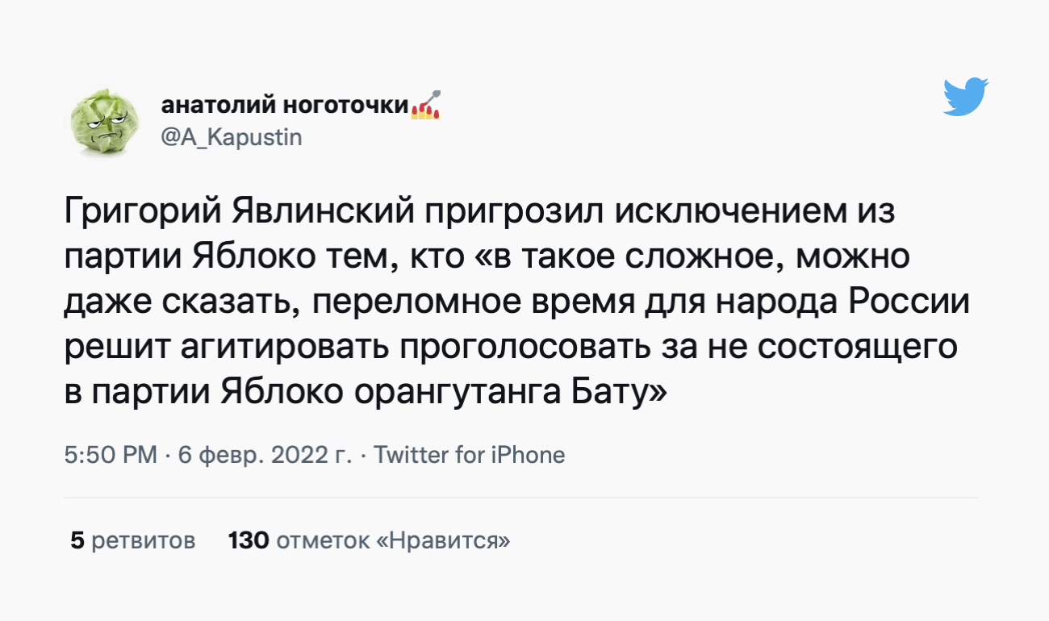Show the "отметок «Нравится»" likes list
This screenshot has width=1049, height=621.
[393, 540]
